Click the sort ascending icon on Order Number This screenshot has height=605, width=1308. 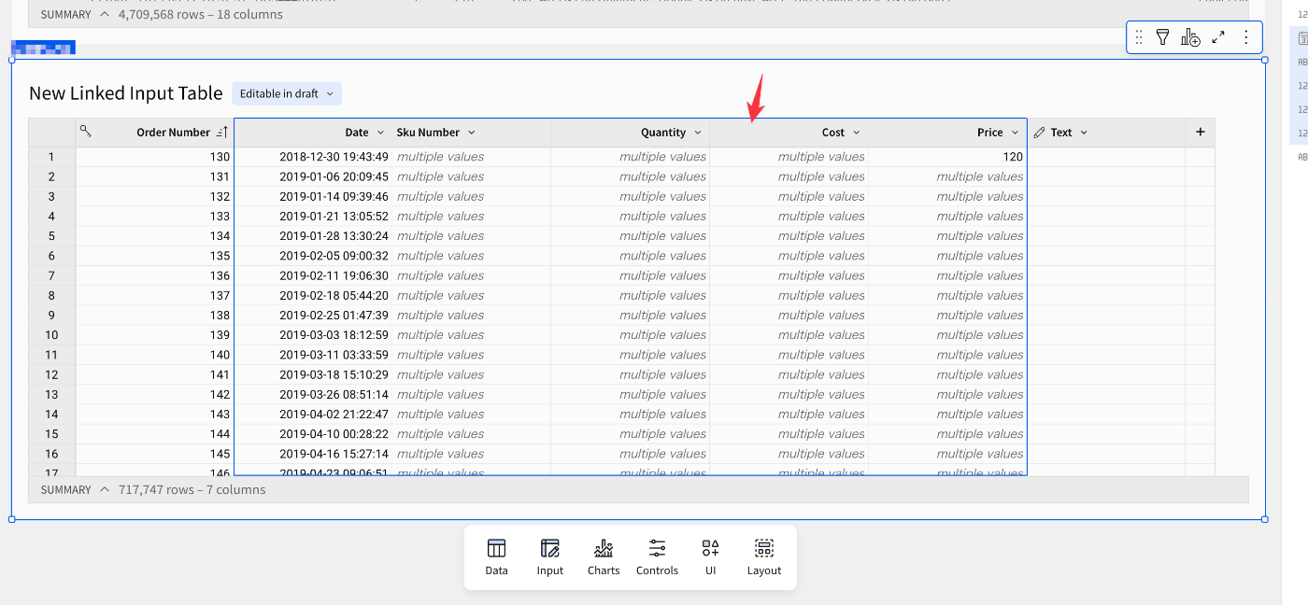(x=222, y=133)
